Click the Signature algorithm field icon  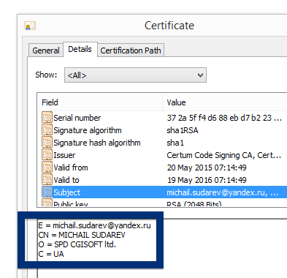pyautogui.click(x=47, y=129)
